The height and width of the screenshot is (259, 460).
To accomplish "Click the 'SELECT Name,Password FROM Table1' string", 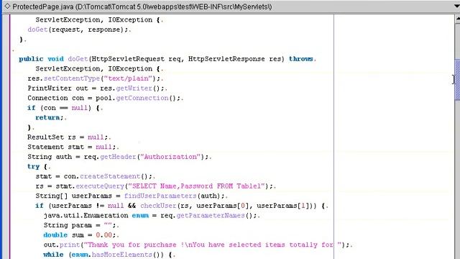I will (x=196, y=186).
